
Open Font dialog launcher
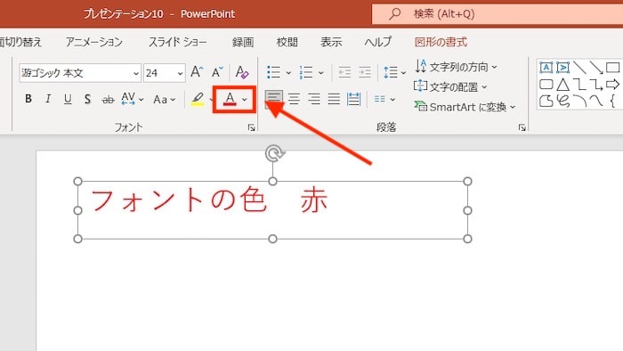click(x=252, y=127)
